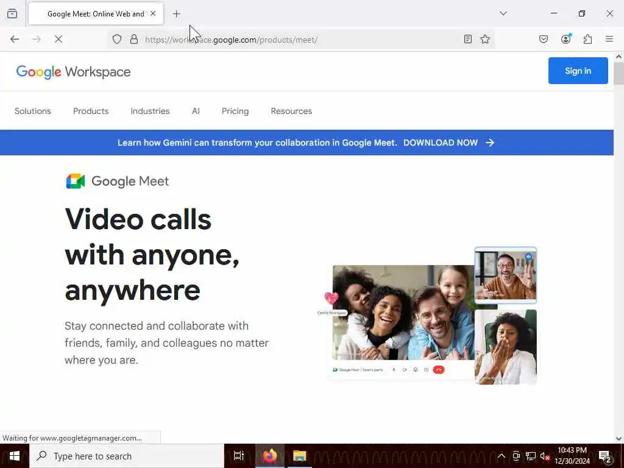Click the banner's right arrow icon
Image resolution: width=624 pixels, height=468 pixels.
[490, 143]
